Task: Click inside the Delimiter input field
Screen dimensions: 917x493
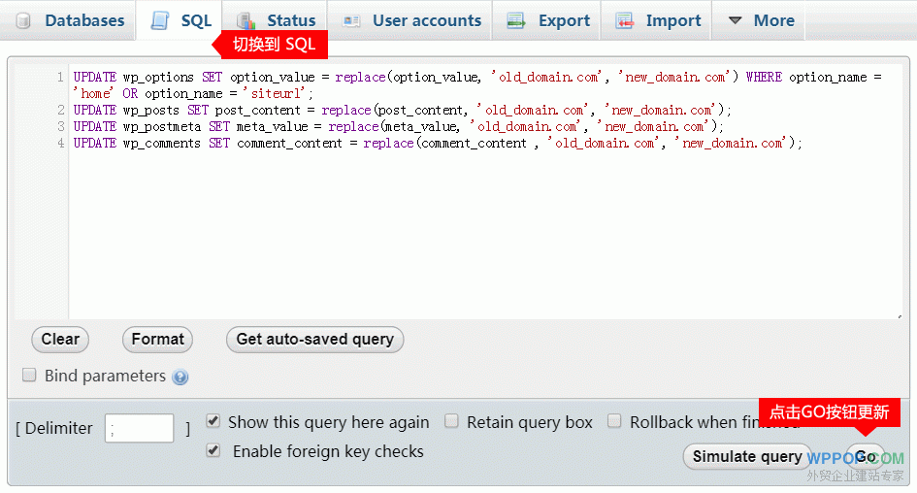Action: (x=139, y=428)
